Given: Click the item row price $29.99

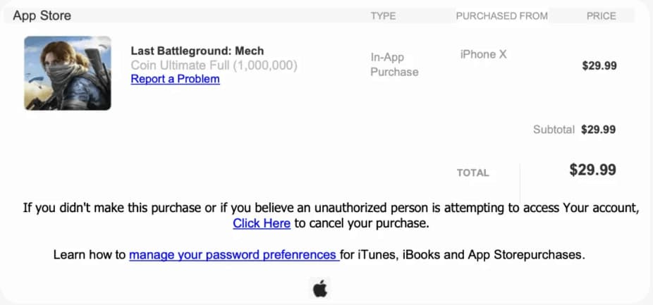Looking at the screenshot, I should pos(599,66).
